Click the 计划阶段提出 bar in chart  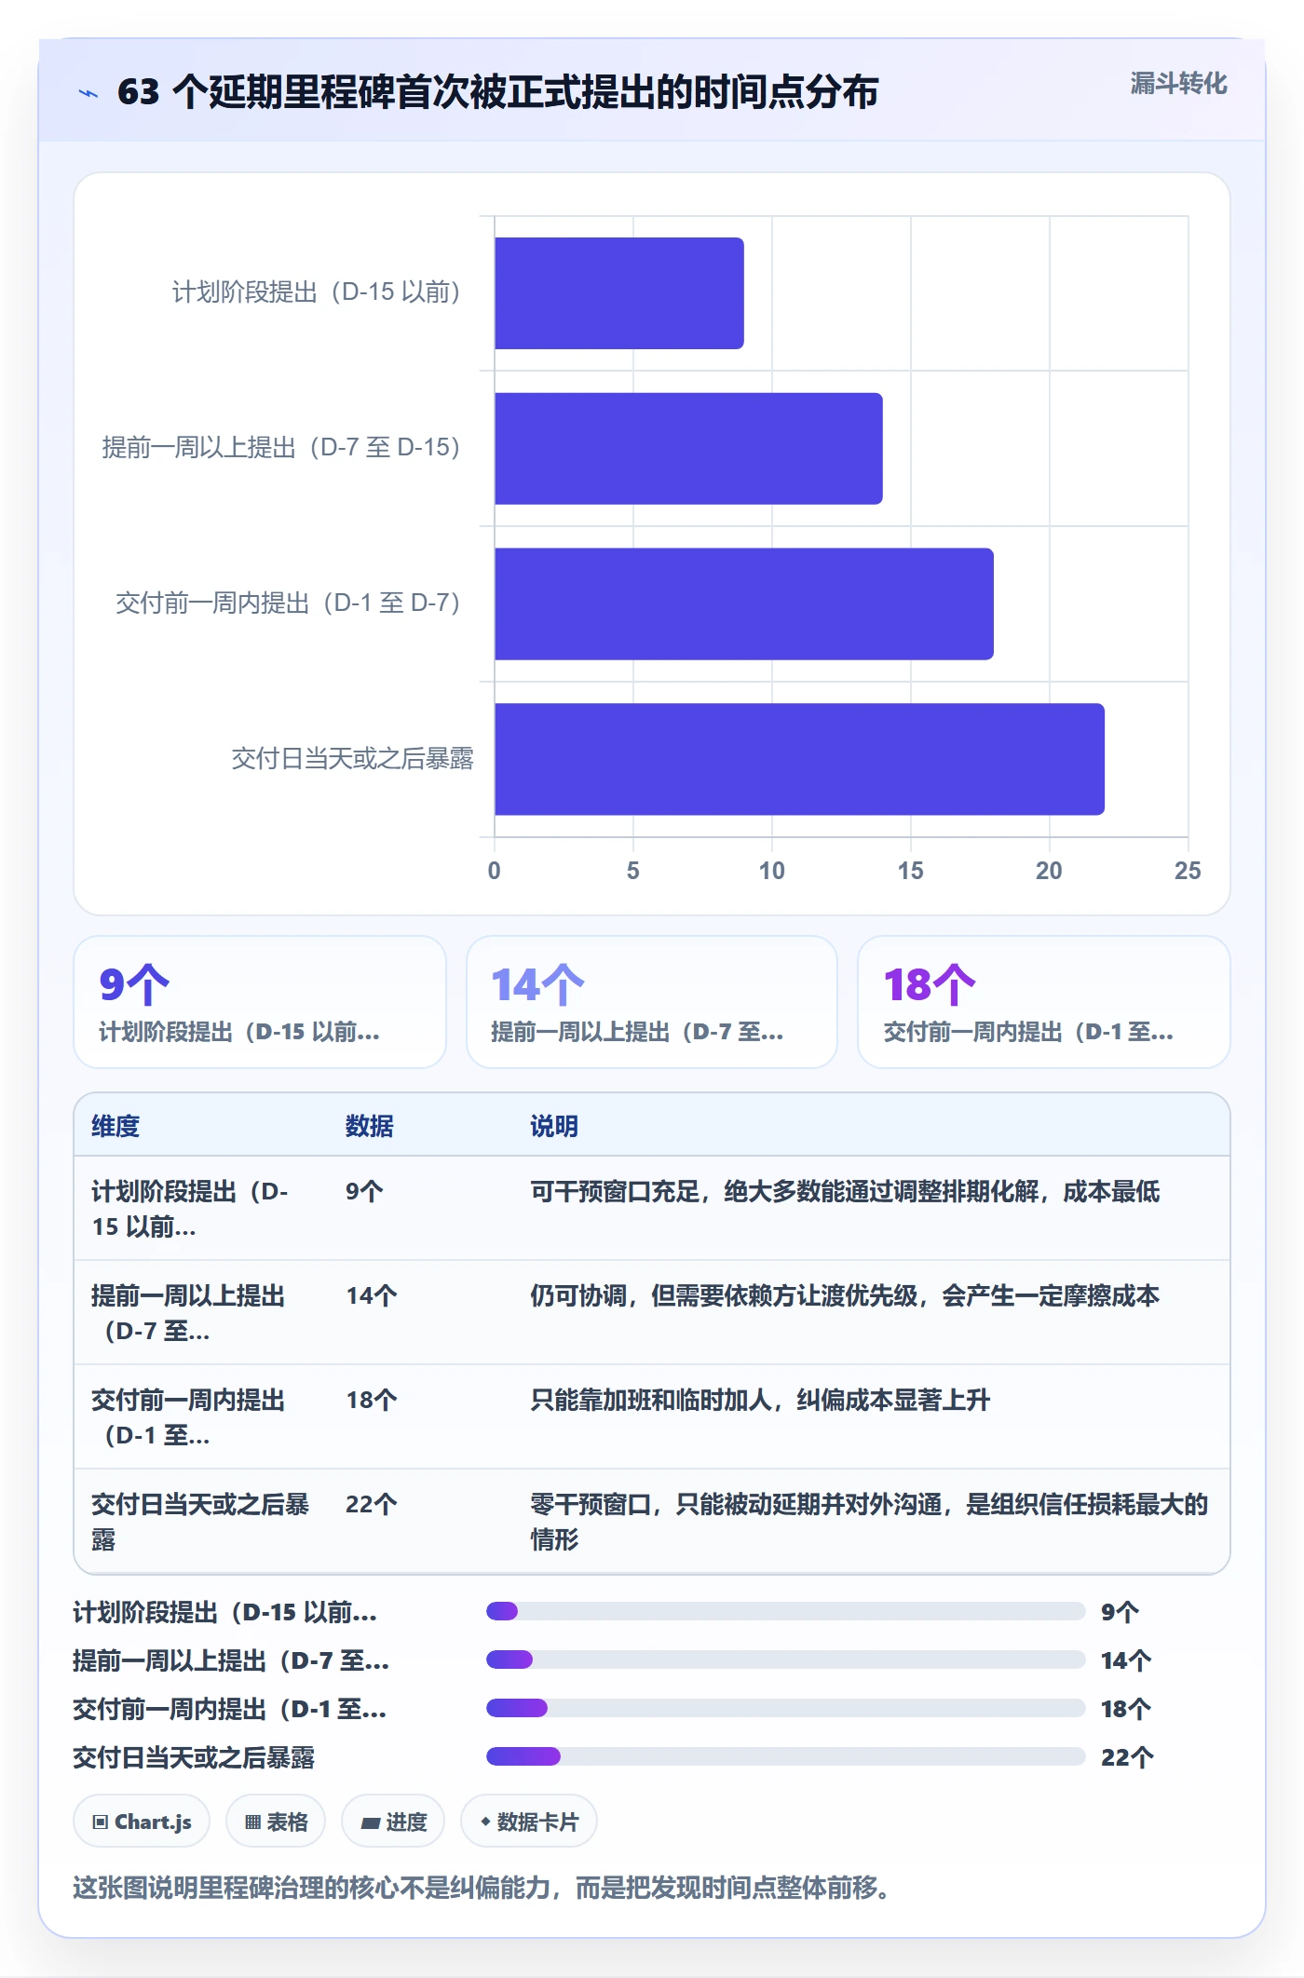(619, 293)
